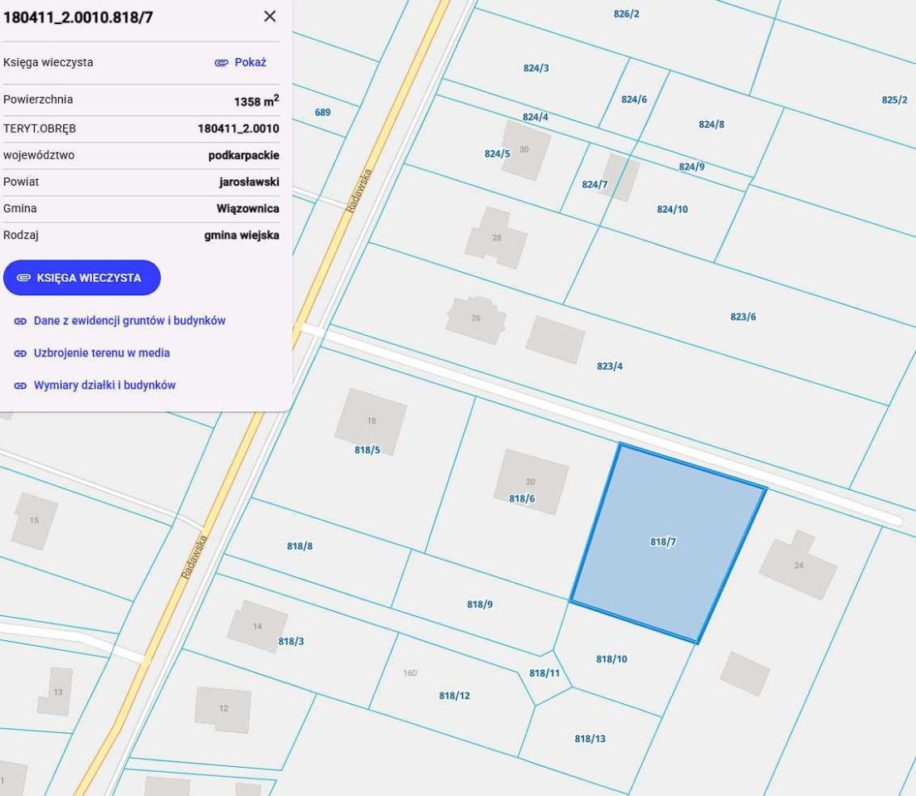Click parcel label 818/11
Image resolution: width=916 pixels, height=796 pixels.
pyautogui.click(x=544, y=672)
